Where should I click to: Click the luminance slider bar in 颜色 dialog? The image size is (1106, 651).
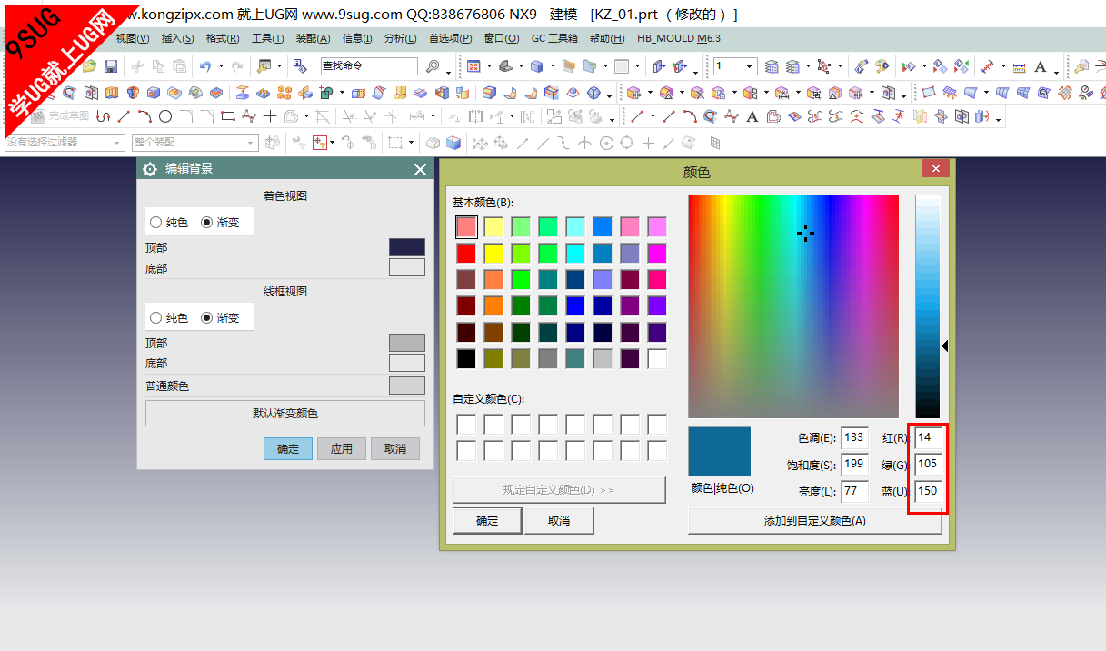pos(927,306)
